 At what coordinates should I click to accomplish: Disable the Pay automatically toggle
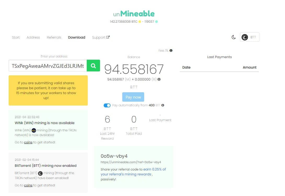107,105
